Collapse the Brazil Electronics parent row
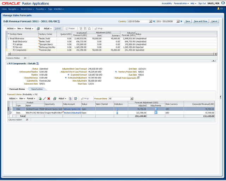Screen dimensions: 226x181 click(x=8, y=39)
